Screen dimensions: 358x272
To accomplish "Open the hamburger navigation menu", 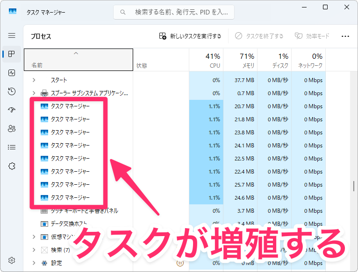I will pos(12,35).
